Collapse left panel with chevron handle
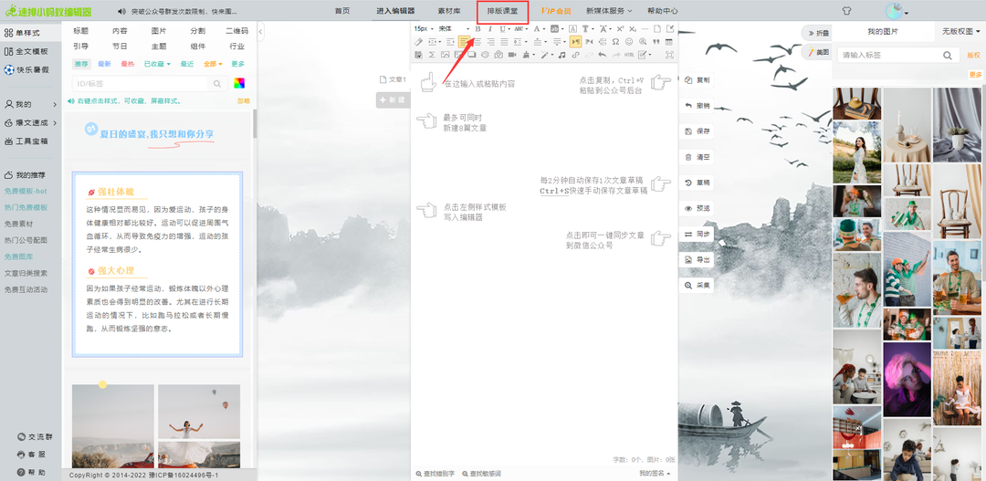986x481 pixels. tap(260, 31)
